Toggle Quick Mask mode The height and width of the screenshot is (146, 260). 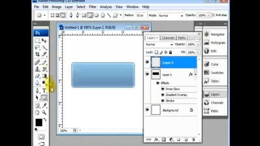tap(41, 137)
